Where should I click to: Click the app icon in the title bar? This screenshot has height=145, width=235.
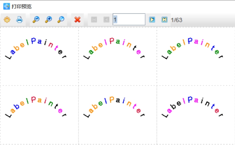click(6, 6)
